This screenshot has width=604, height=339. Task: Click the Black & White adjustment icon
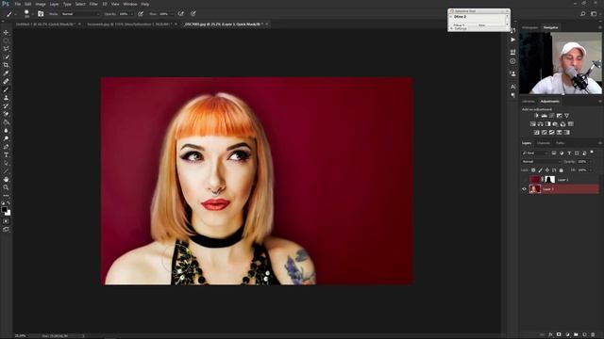pos(547,123)
